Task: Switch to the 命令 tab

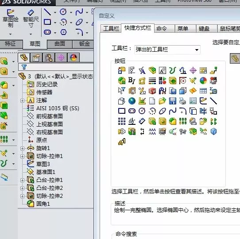Action: (165, 29)
